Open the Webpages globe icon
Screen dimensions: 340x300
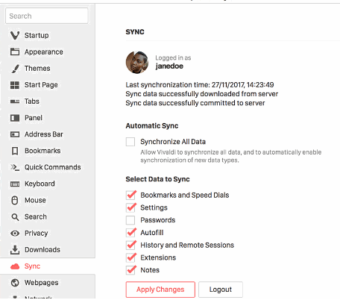15,283
